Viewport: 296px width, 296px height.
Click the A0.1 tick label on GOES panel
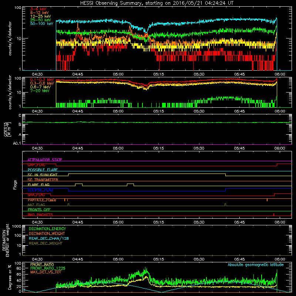click(17, 144)
